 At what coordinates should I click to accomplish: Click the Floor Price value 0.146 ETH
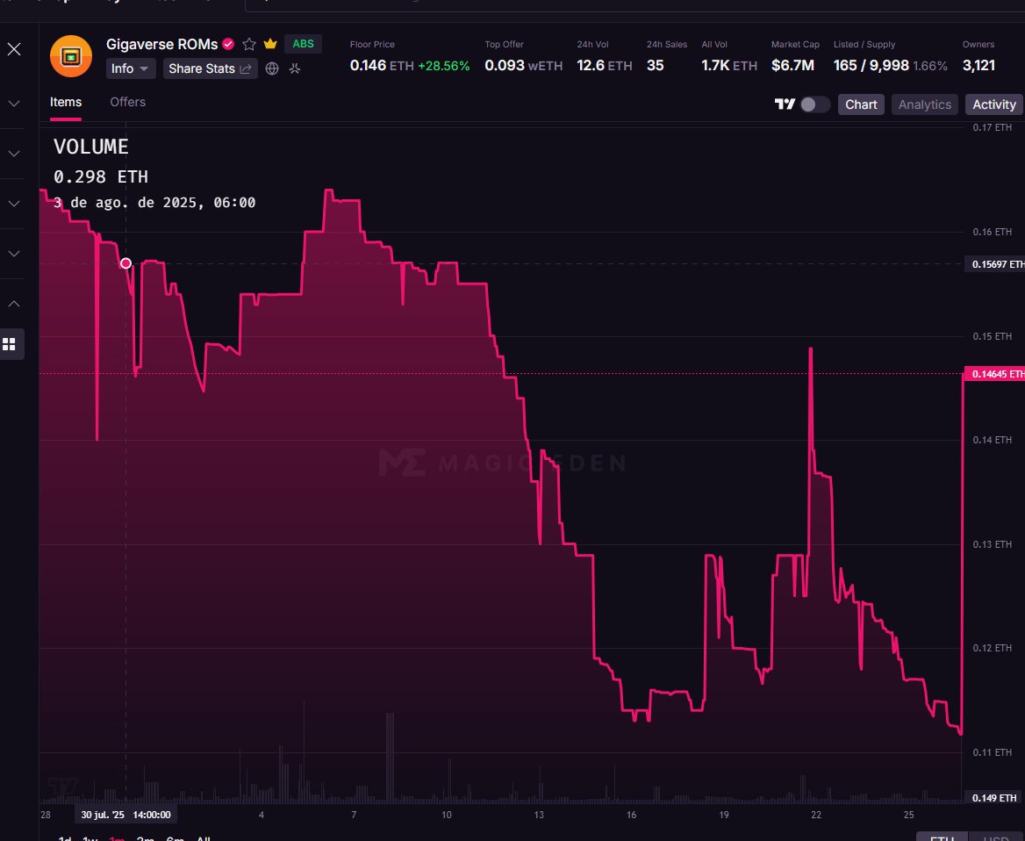click(383, 65)
